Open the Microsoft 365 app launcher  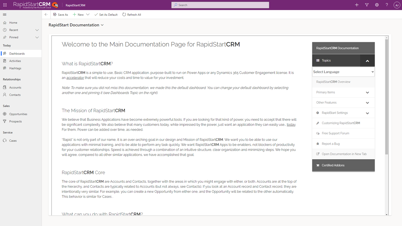[x=5, y=5]
